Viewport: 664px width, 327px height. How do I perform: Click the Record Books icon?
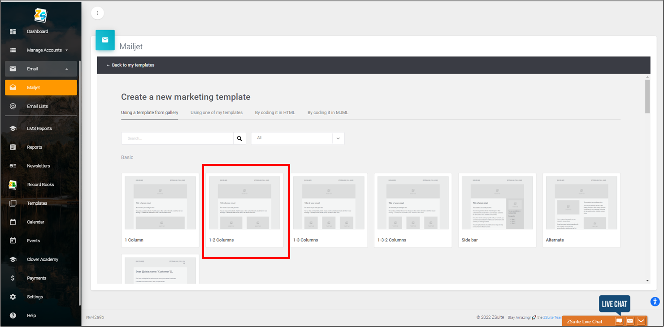[x=13, y=185]
